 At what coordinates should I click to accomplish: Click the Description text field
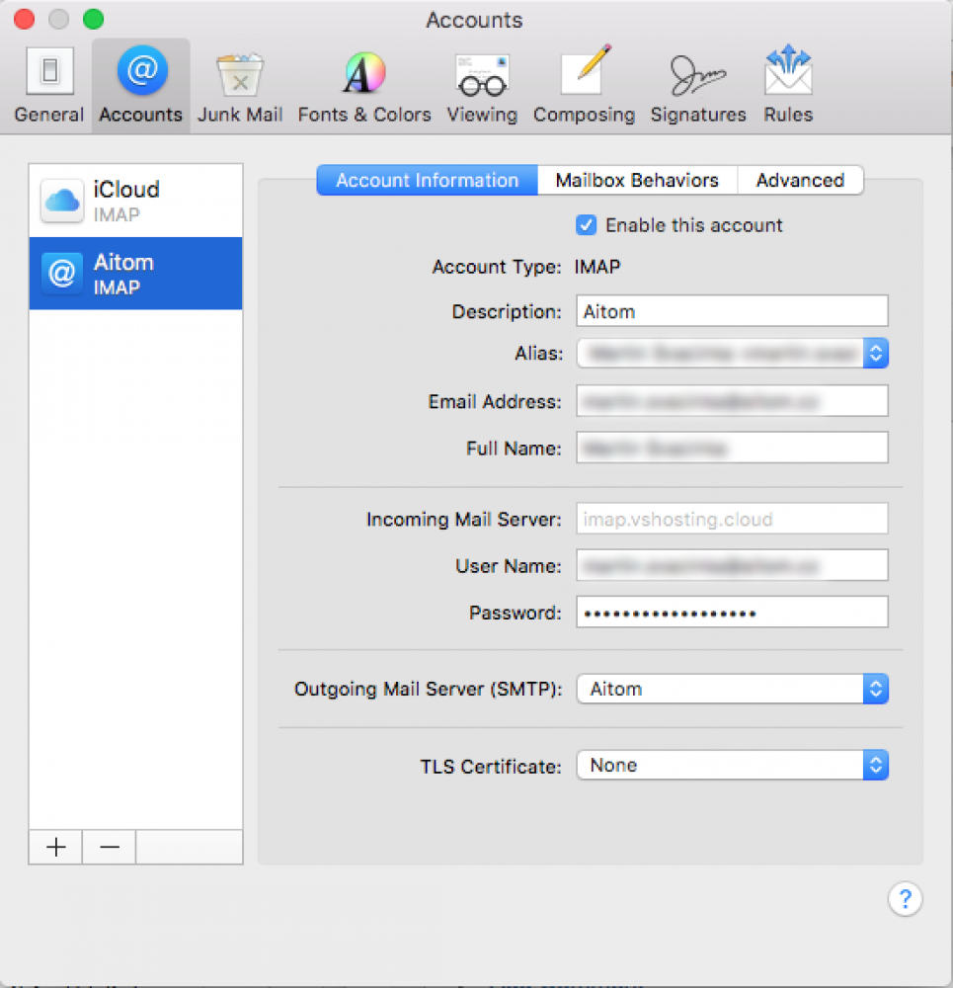click(x=732, y=311)
